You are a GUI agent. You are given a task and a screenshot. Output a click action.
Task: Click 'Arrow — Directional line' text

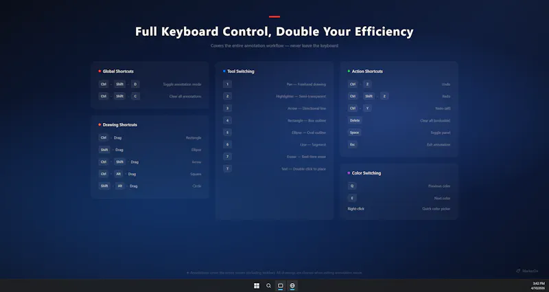click(307, 109)
